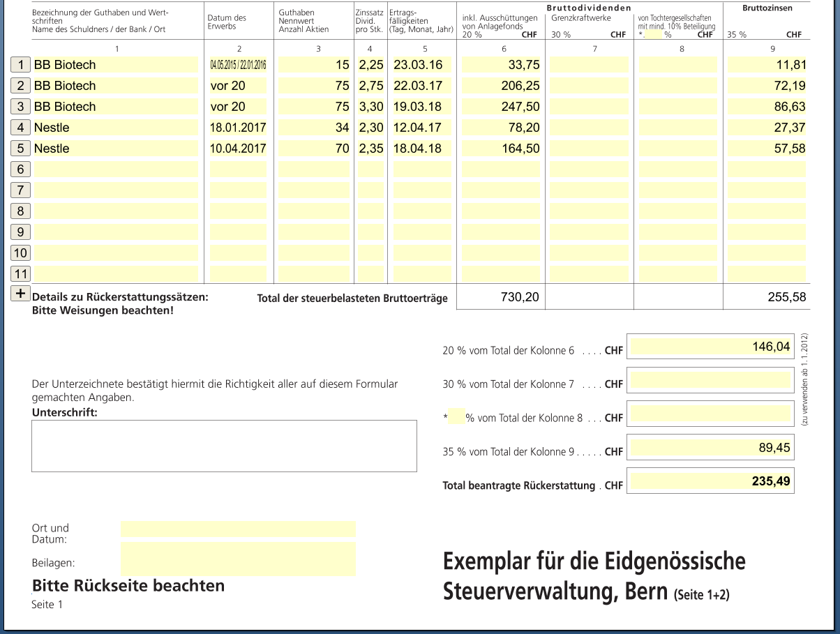Click Bruttozinsen field 57,58

pyautogui.click(x=767, y=149)
